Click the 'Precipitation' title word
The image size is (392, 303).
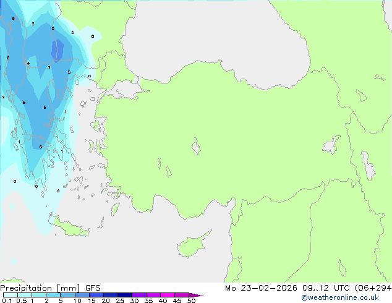[x=26, y=288]
